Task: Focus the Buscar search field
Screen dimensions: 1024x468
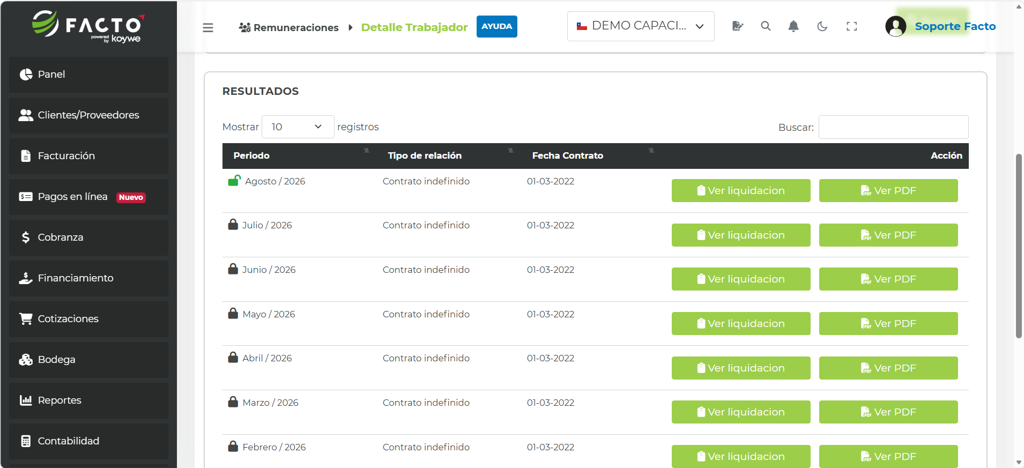Action: coord(893,127)
